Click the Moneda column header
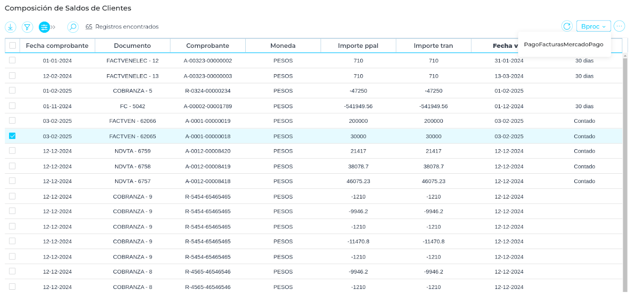This screenshot has width=631, height=298. click(283, 46)
